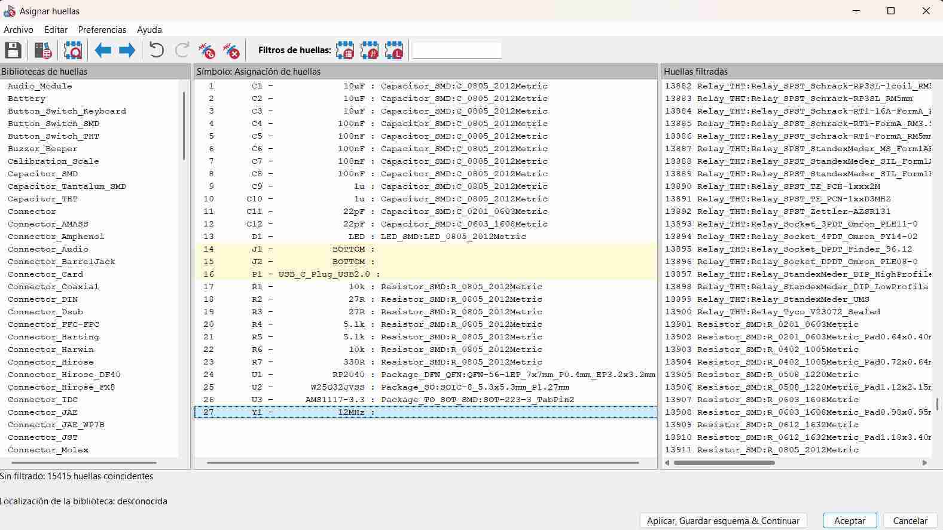Select footprint 13899 Relay_StandexMeder_UMS
The height and width of the screenshot is (530, 943).
tap(798, 299)
